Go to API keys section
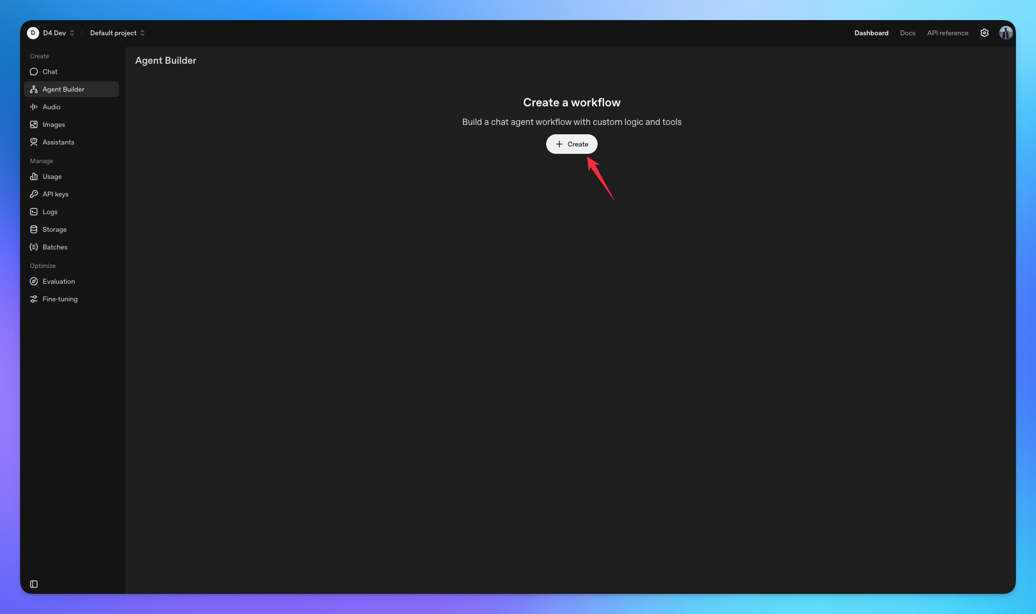The height and width of the screenshot is (614, 1036). pos(55,194)
